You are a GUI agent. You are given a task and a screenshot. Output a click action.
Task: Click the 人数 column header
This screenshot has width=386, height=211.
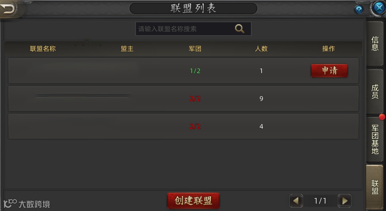pos(261,49)
